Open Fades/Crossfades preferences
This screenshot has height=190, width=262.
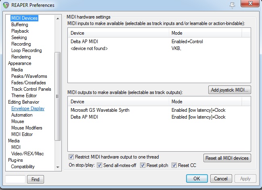pos(29,83)
